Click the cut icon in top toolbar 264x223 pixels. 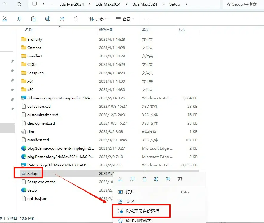5,19
